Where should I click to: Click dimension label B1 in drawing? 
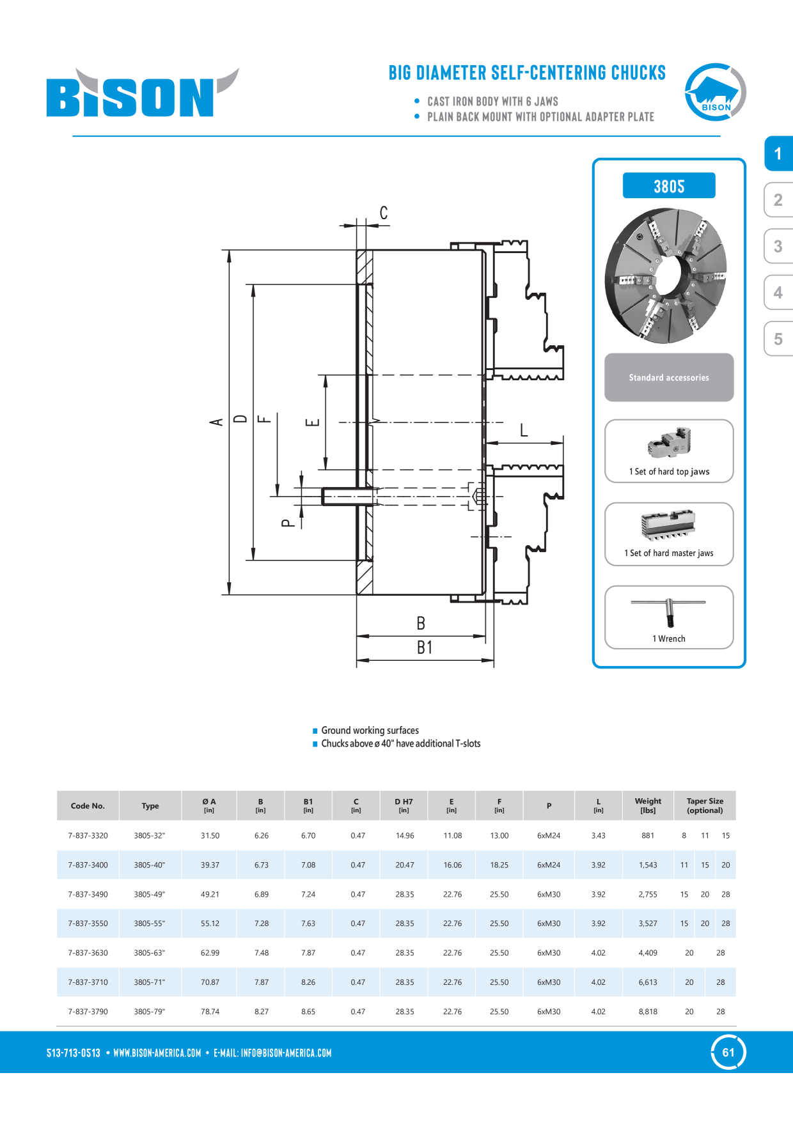(425, 647)
